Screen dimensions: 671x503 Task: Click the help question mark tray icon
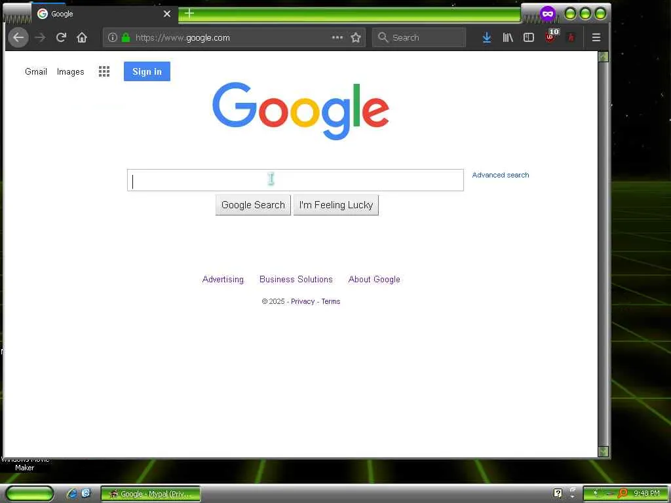(558, 494)
